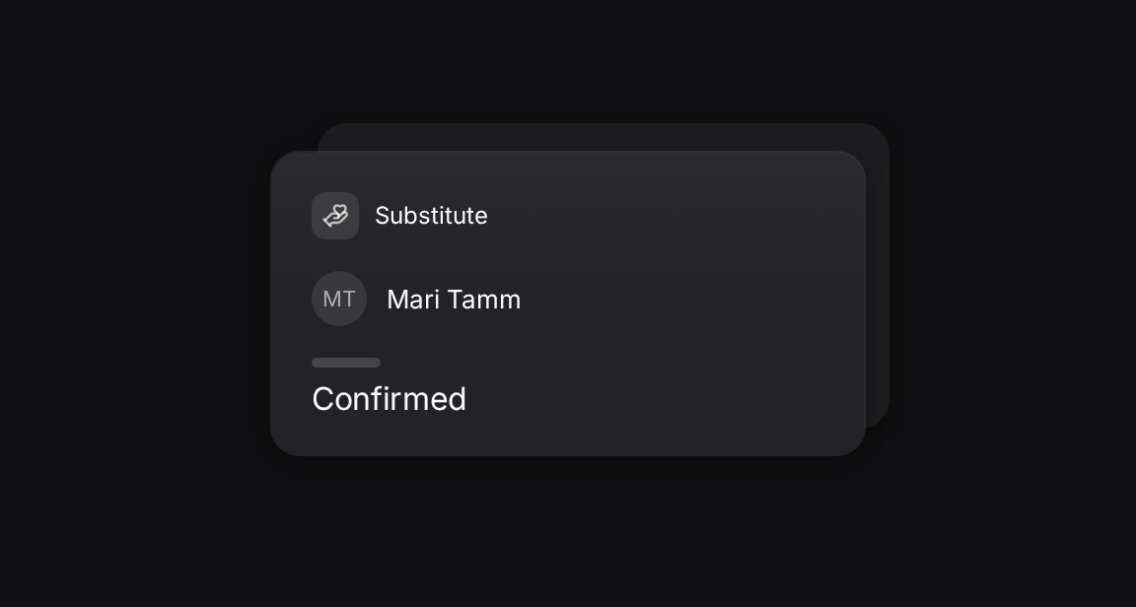This screenshot has height=607, width=1136.
Task: Select the front Substitute card
Action: click(568, 303)
